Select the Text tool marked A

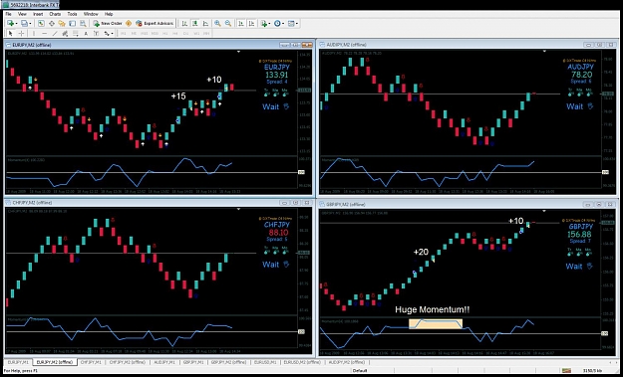tap(86, 33)
